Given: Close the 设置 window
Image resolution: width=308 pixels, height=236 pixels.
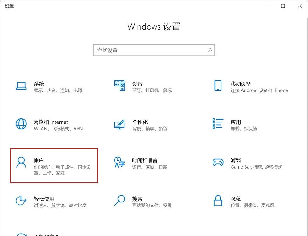Looking at the screenshot, I should (x=300, y=6).
